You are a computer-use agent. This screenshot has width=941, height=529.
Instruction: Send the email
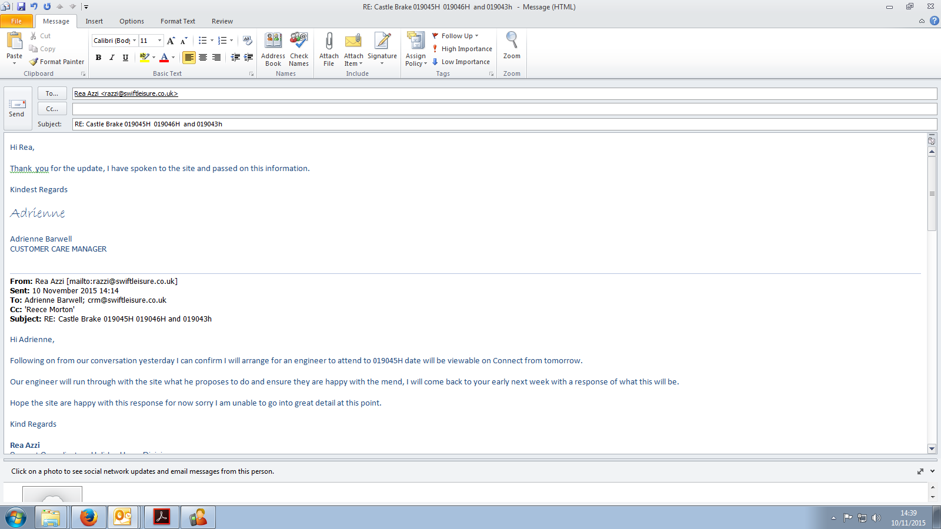coord(17,108)
